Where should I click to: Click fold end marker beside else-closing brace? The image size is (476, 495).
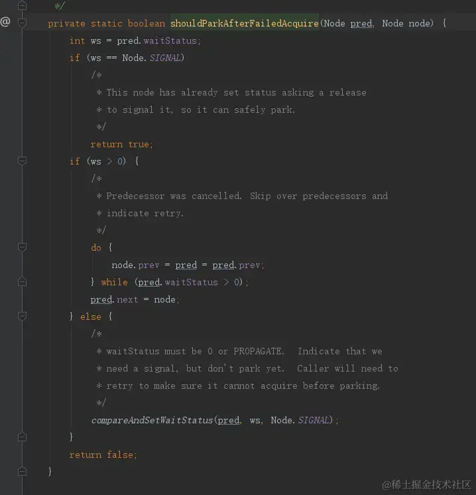pyautogui.click(x=22, y=437)
